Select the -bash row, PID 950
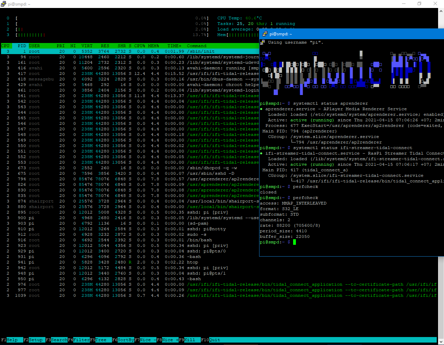444x345 pixels. [219, 279]
